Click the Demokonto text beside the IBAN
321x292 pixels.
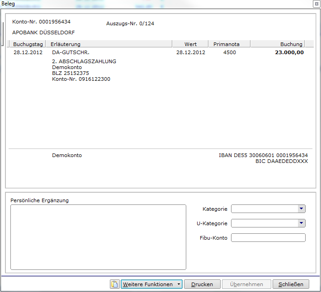67,155
